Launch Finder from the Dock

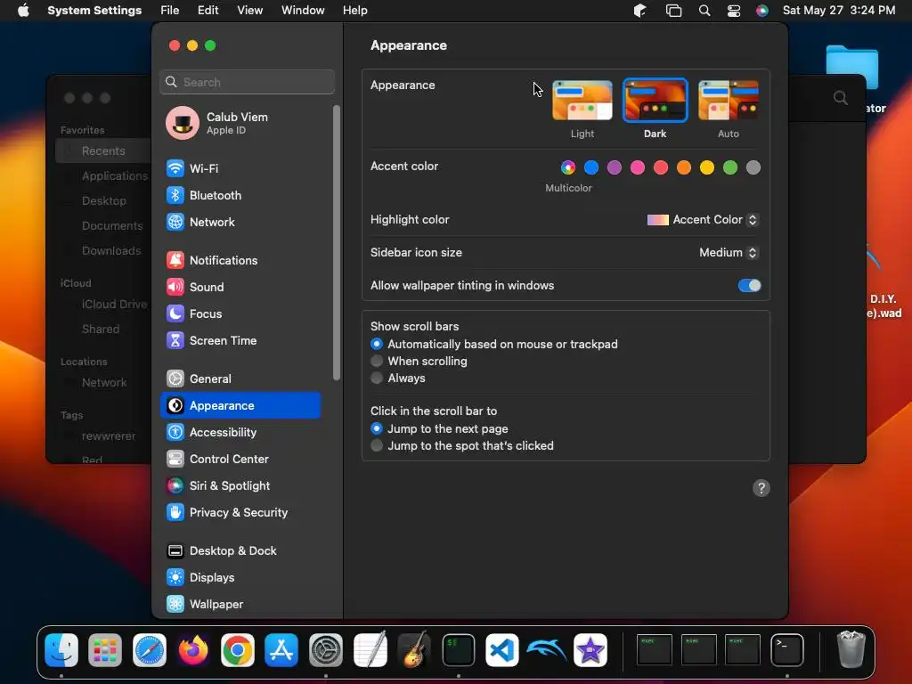click(61, 649)
